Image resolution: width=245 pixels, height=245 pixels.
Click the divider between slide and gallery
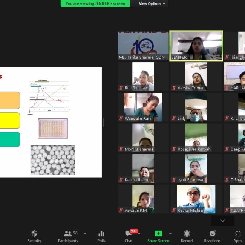coord(104,122)
